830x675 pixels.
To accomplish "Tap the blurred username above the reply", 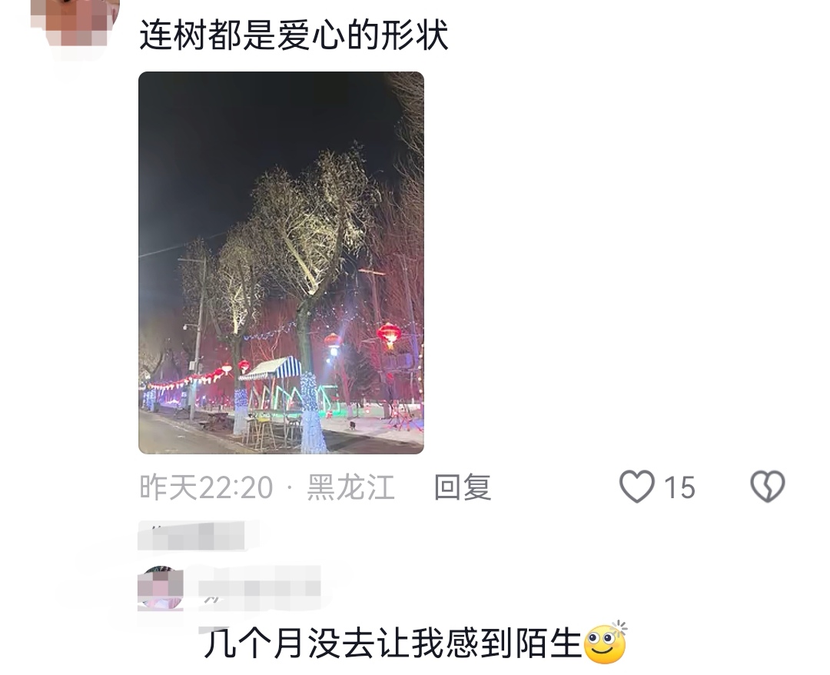I will tap(191, 536).
